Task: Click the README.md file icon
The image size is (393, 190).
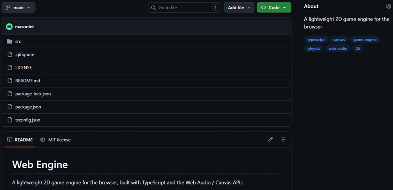Action: [10, 81]
